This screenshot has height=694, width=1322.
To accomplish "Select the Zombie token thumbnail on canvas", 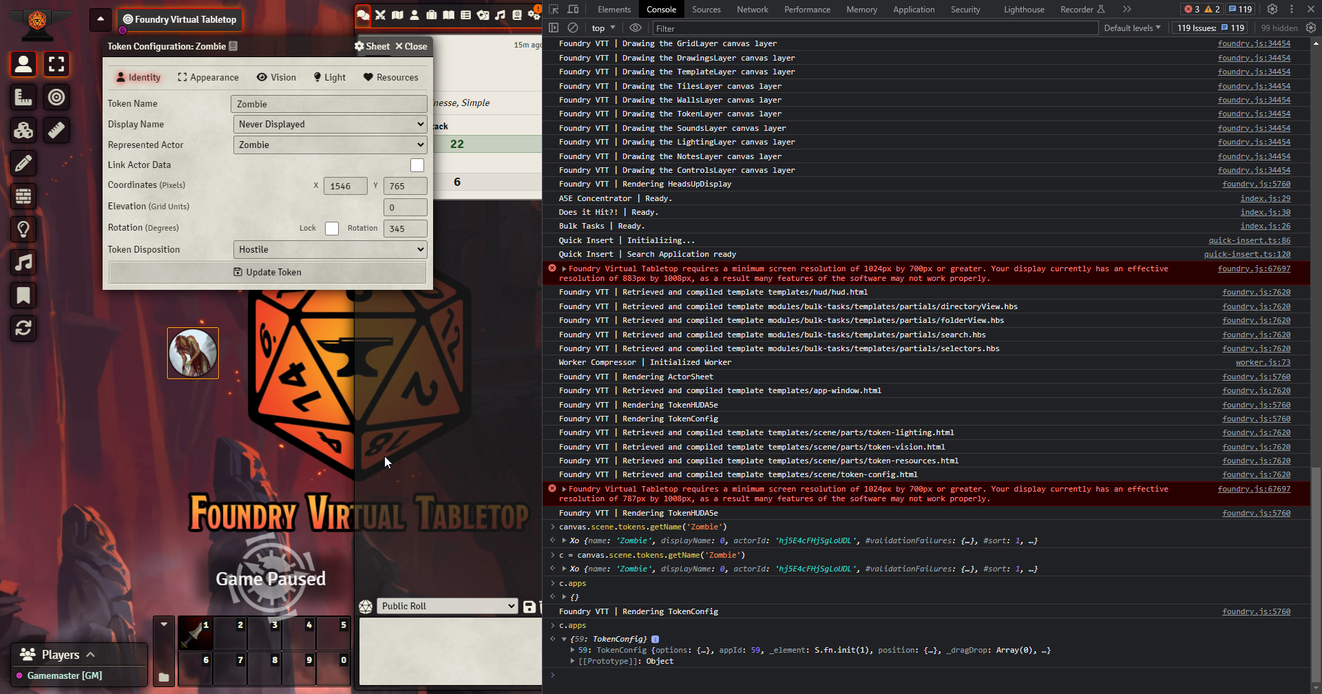I will 193,353.
